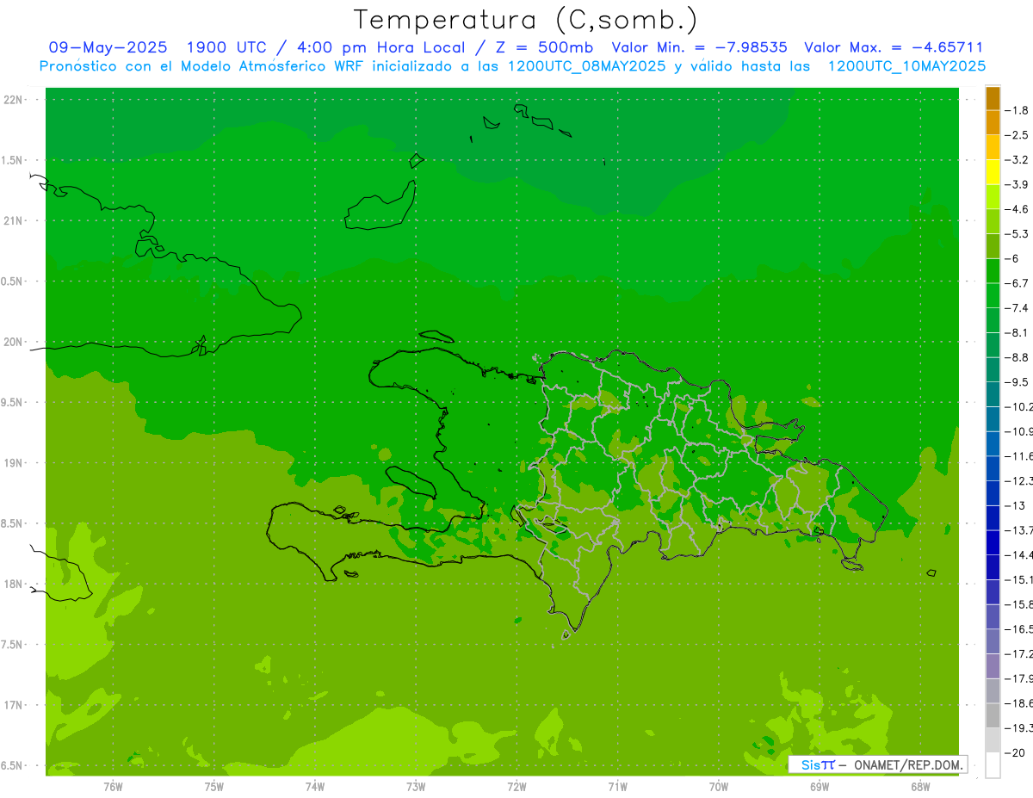1033x798 pixels.
Task: Click the green swatch between -4.6 and -5.3
Action: tap(993, 221)
